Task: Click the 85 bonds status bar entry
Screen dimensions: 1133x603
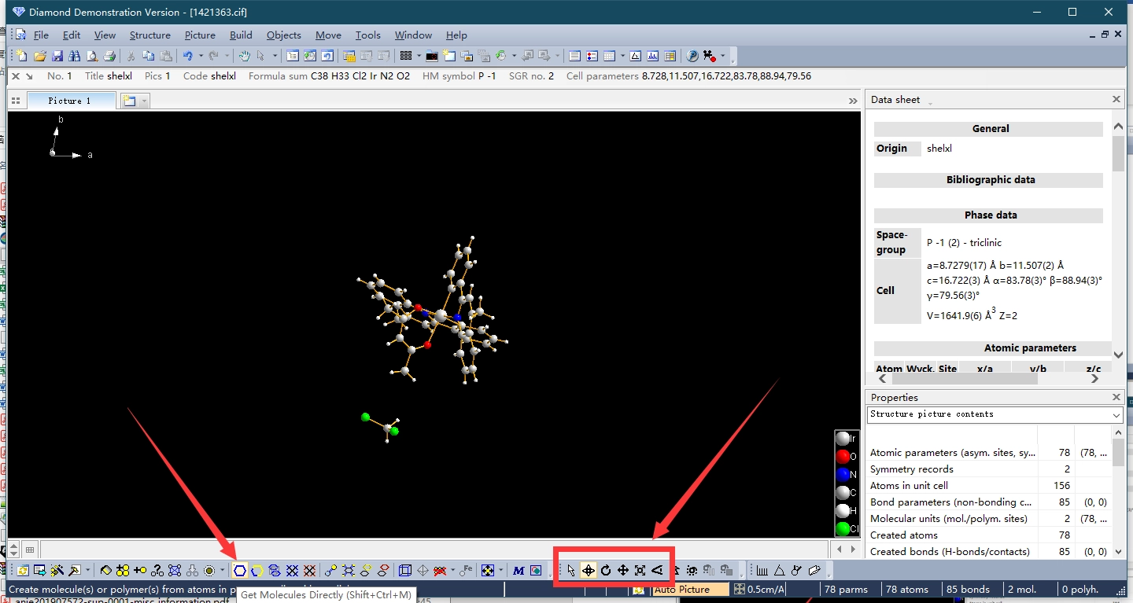Action: [x=968, y=589]
